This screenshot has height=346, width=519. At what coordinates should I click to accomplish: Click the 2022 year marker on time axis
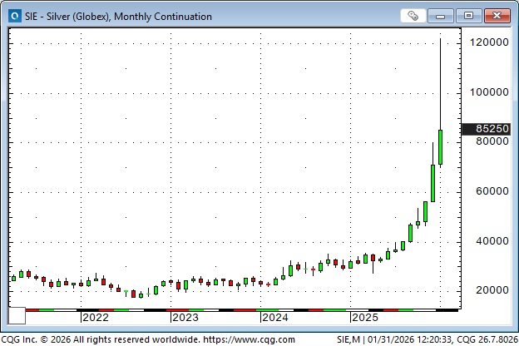pyautogui.click(x=95, y=317)
